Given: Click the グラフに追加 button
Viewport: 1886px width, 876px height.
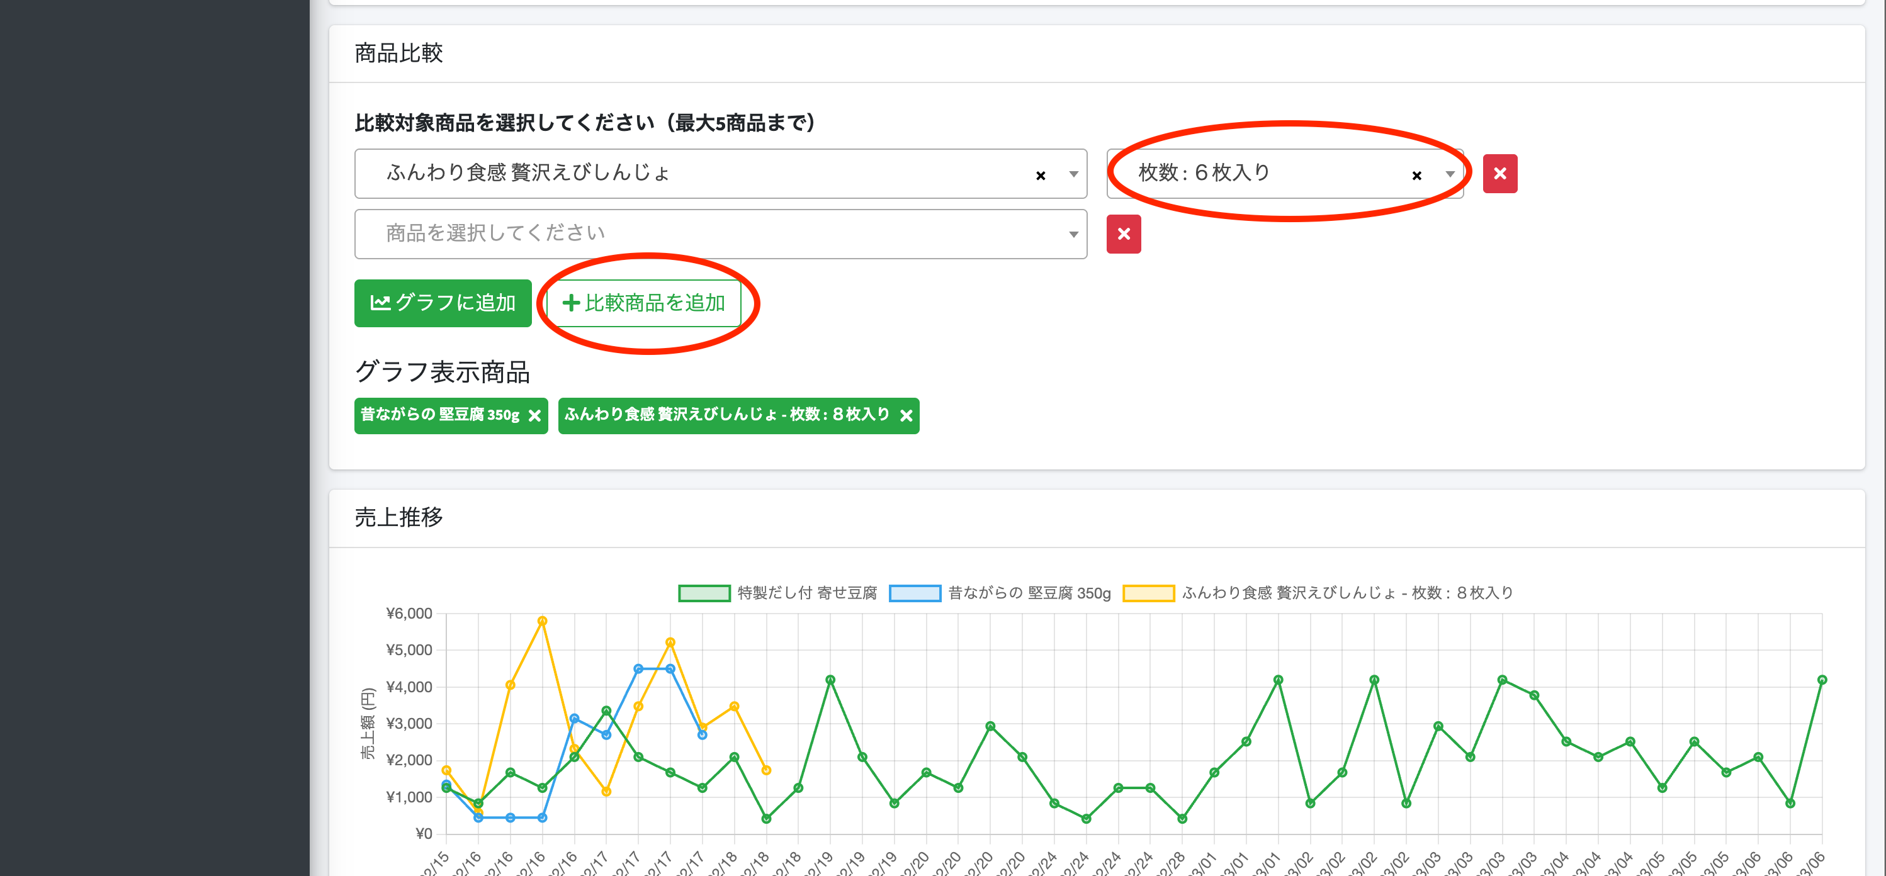Looking at the screenshot, I should tap(443, 303).
